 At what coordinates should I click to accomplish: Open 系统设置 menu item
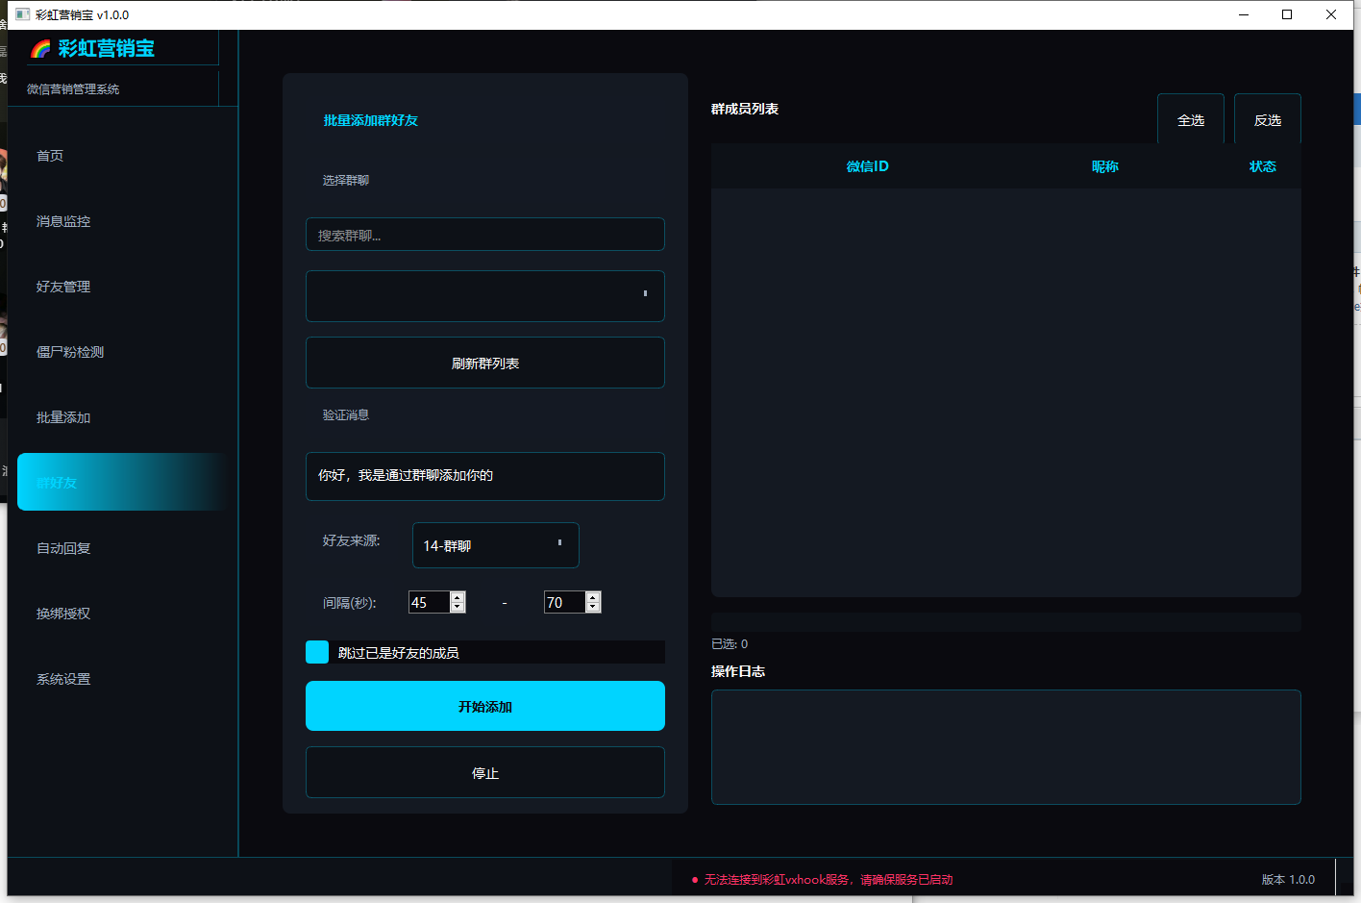pyautogui.click(x=63, y=679)
